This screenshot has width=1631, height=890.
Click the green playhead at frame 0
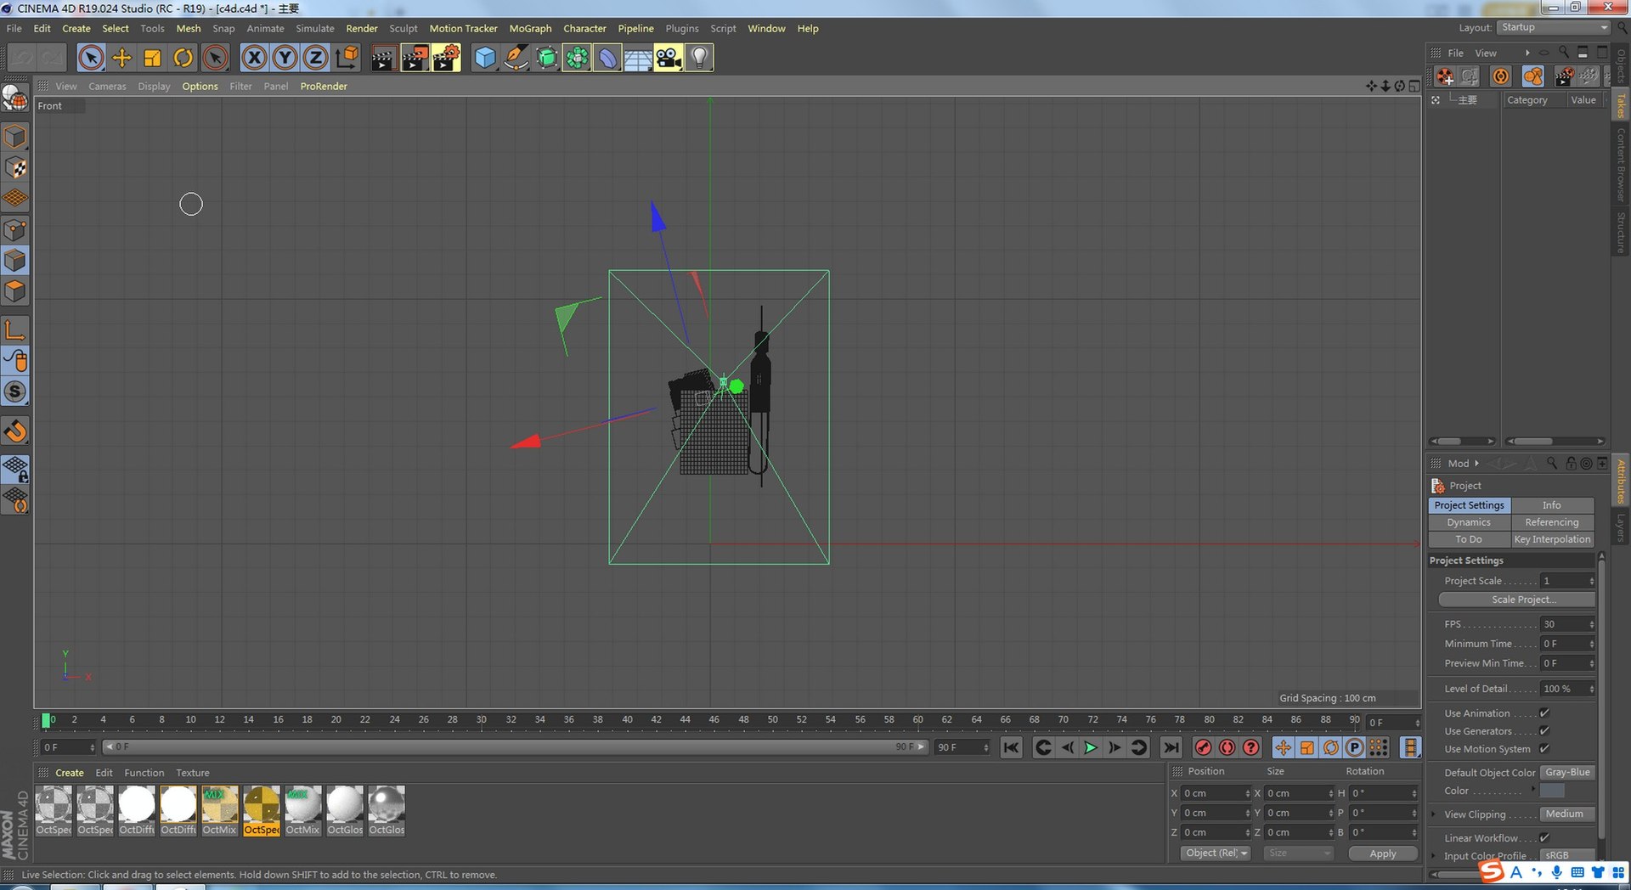46,720
